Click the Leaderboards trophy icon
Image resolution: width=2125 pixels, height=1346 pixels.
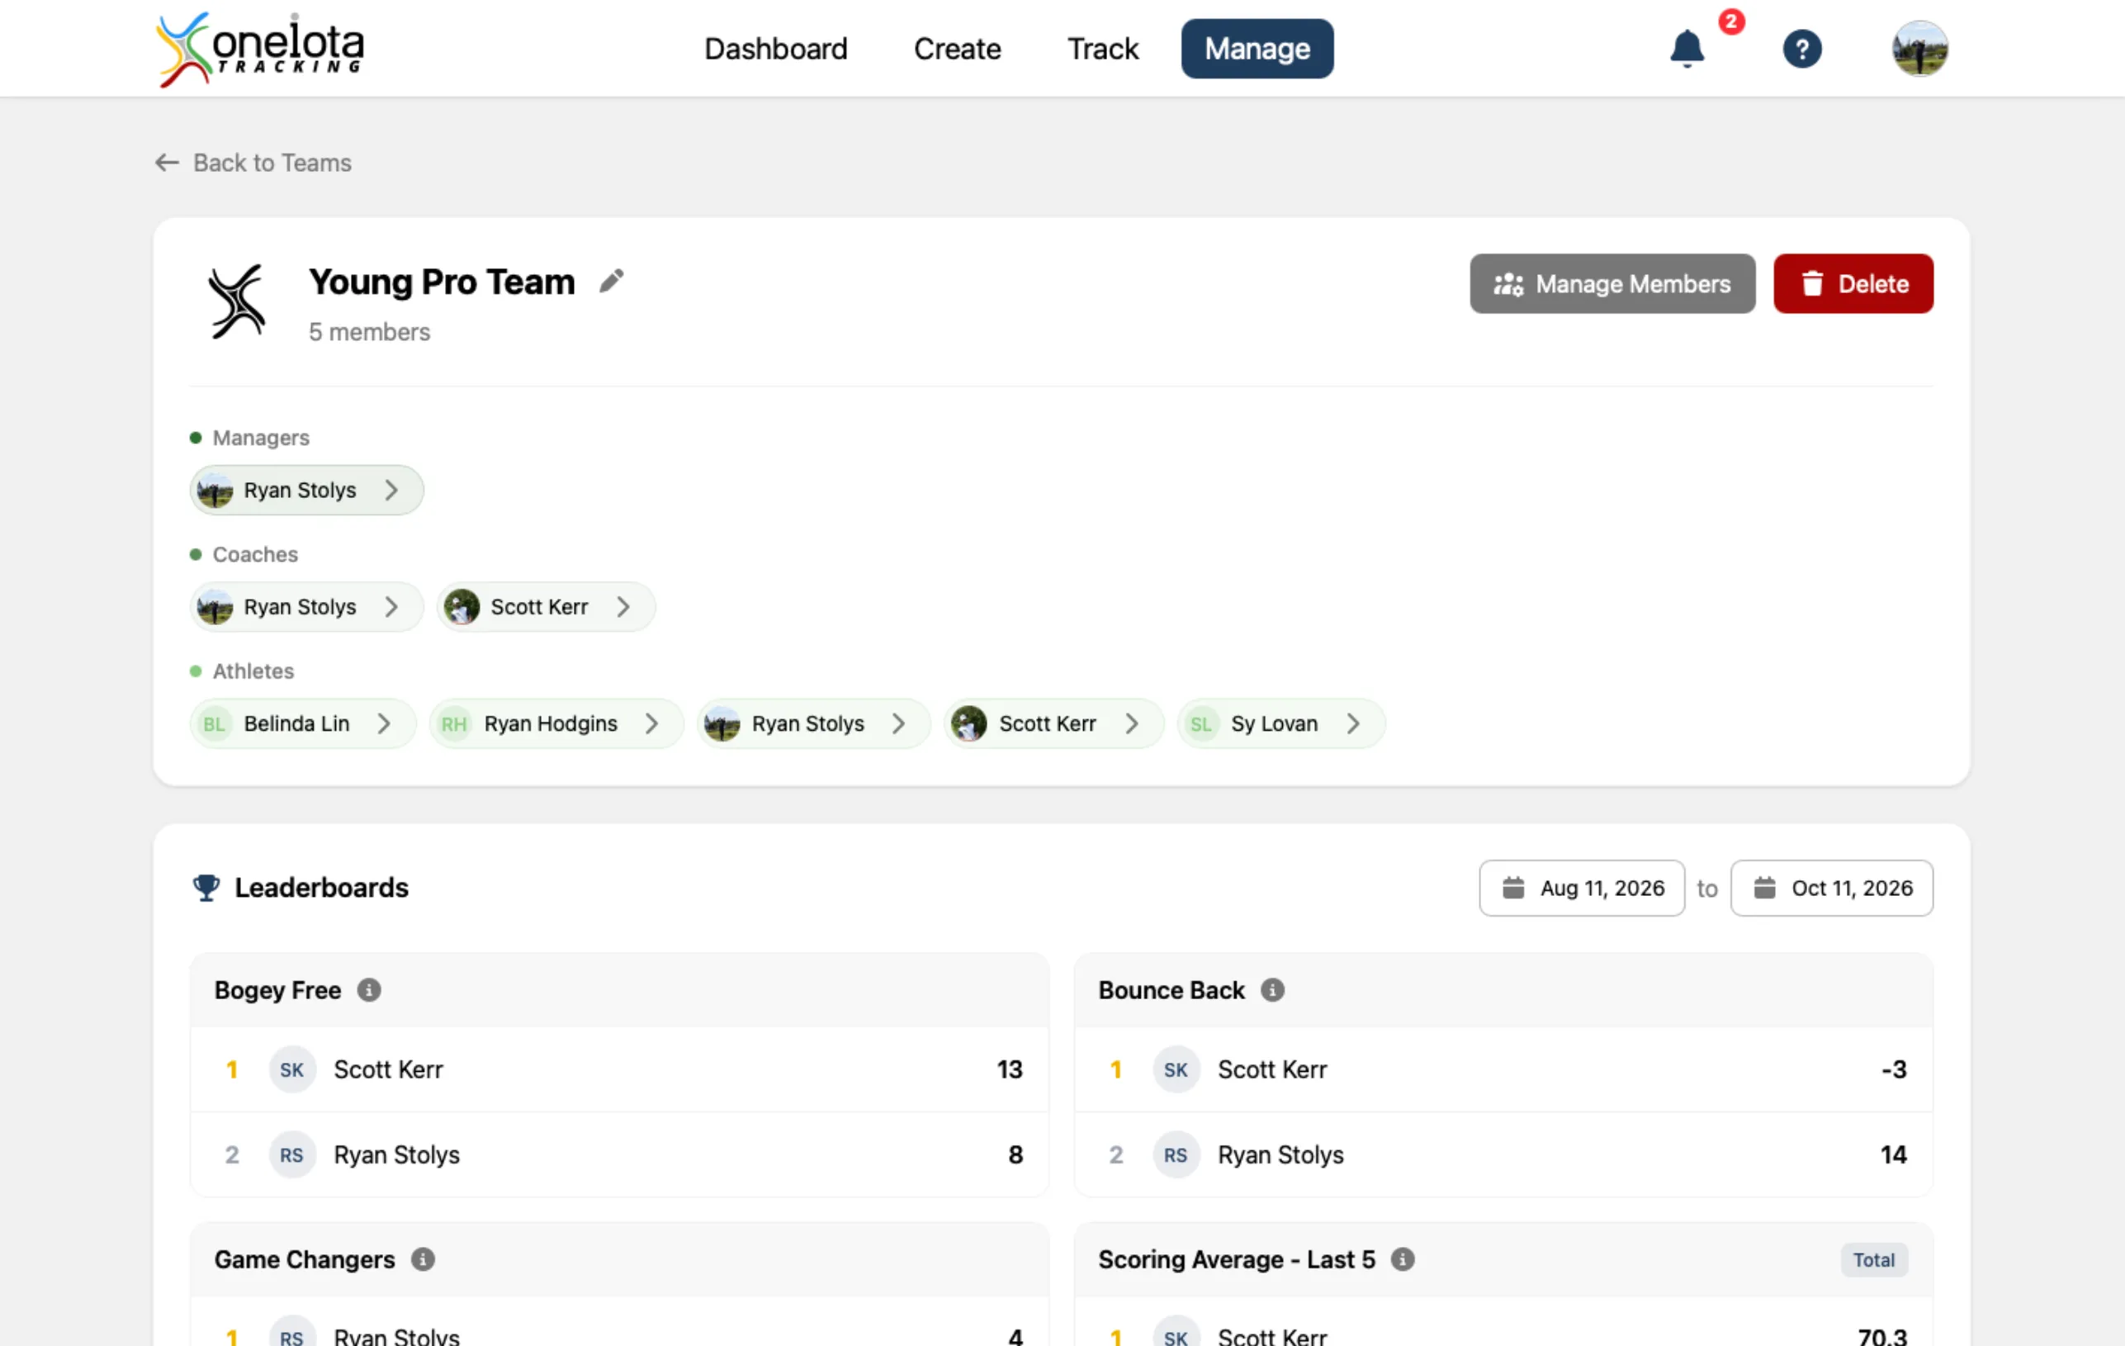pos(206,887)
